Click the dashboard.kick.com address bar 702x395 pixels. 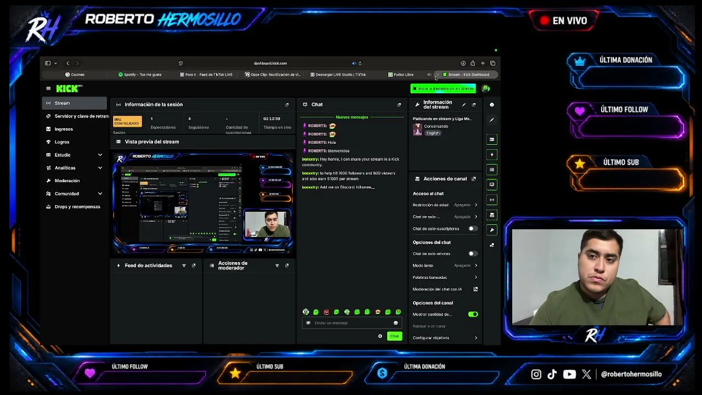pyautogui.click(x=270, y=63)
